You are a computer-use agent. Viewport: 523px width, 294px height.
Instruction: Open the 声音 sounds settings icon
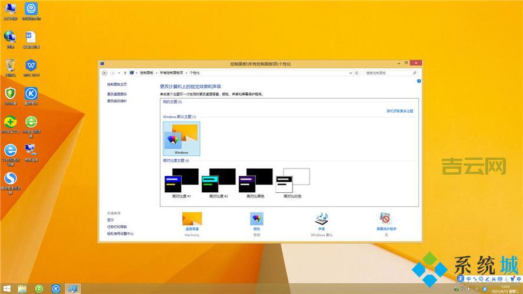point(322,220)
